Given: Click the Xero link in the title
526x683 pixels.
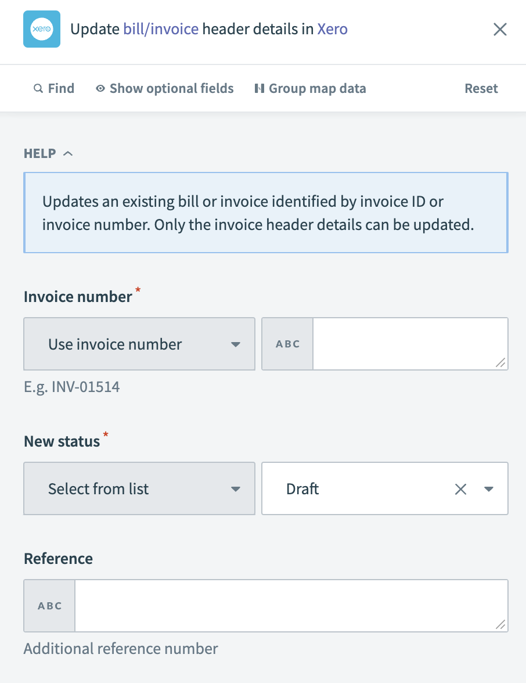Looking at the screenshot, I should (x=332, y=29).
